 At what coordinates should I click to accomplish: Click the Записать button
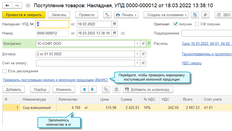click(x=59, y=15)
